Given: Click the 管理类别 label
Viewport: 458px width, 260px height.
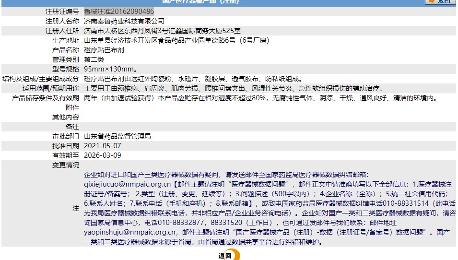Looking at the screenshot, I should pos(66,59).
